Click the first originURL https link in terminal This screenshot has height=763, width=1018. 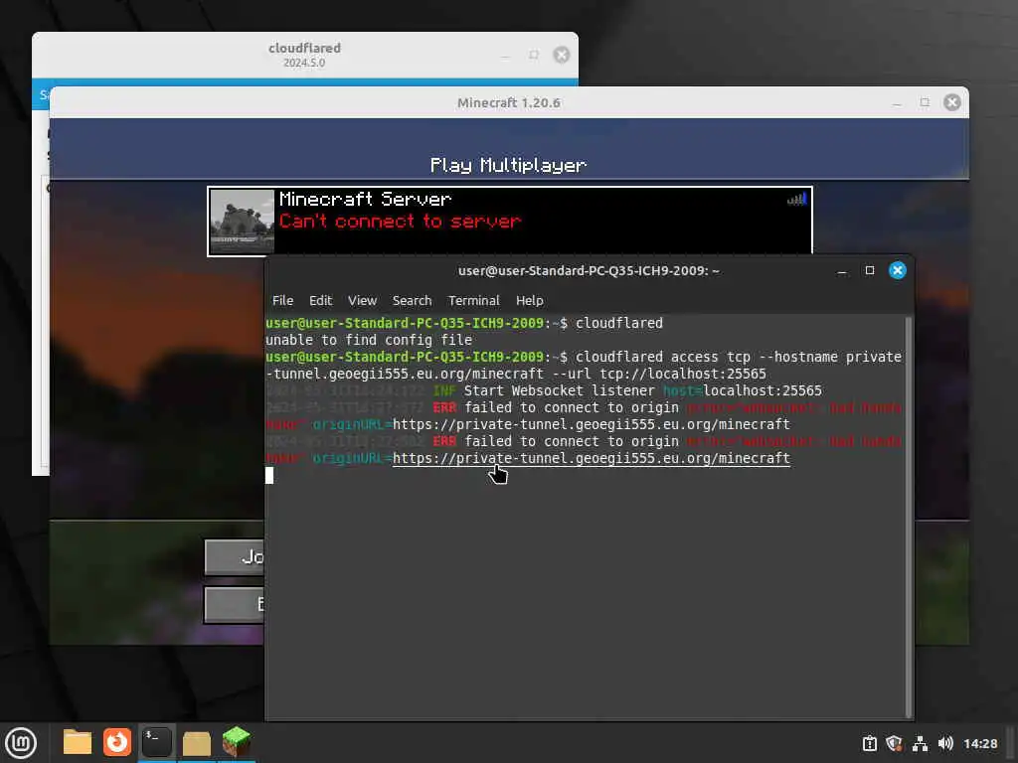pos(591,424)
